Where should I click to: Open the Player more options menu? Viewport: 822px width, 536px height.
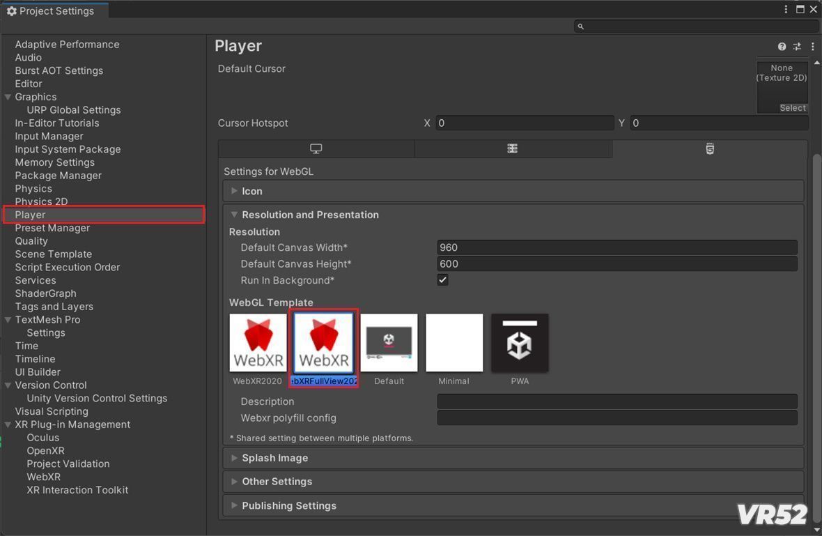tap(812, 47)
